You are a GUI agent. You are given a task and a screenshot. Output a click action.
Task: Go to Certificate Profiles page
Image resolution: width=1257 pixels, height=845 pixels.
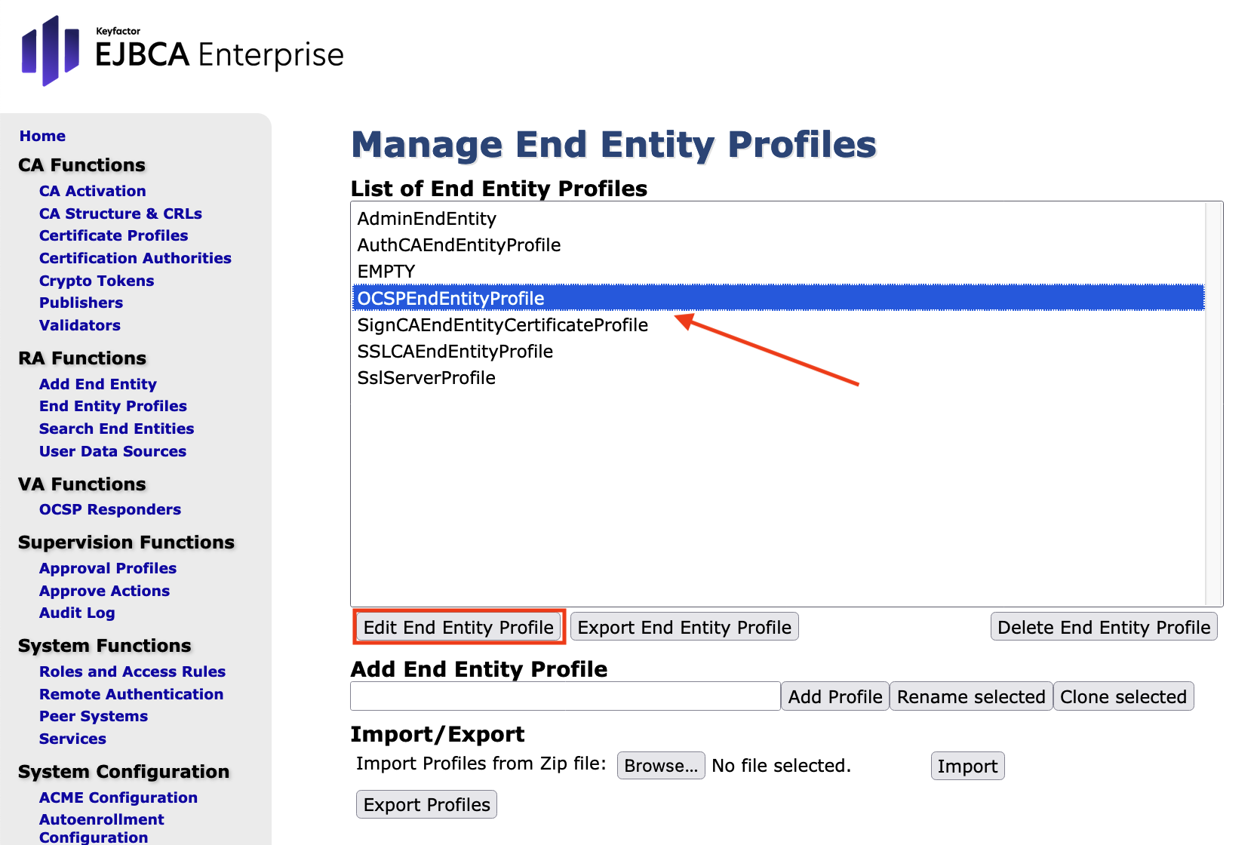pos(113,235)
